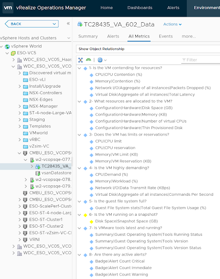This screenshot has height=279, width=220.
Task: Open the Actions dropdown menu
Action: (172, 24)
